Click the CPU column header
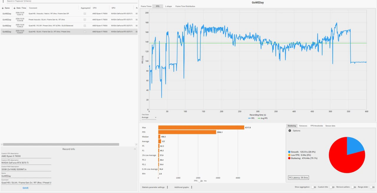This screenshot has width=377, height=193. (x=95, y=8)
